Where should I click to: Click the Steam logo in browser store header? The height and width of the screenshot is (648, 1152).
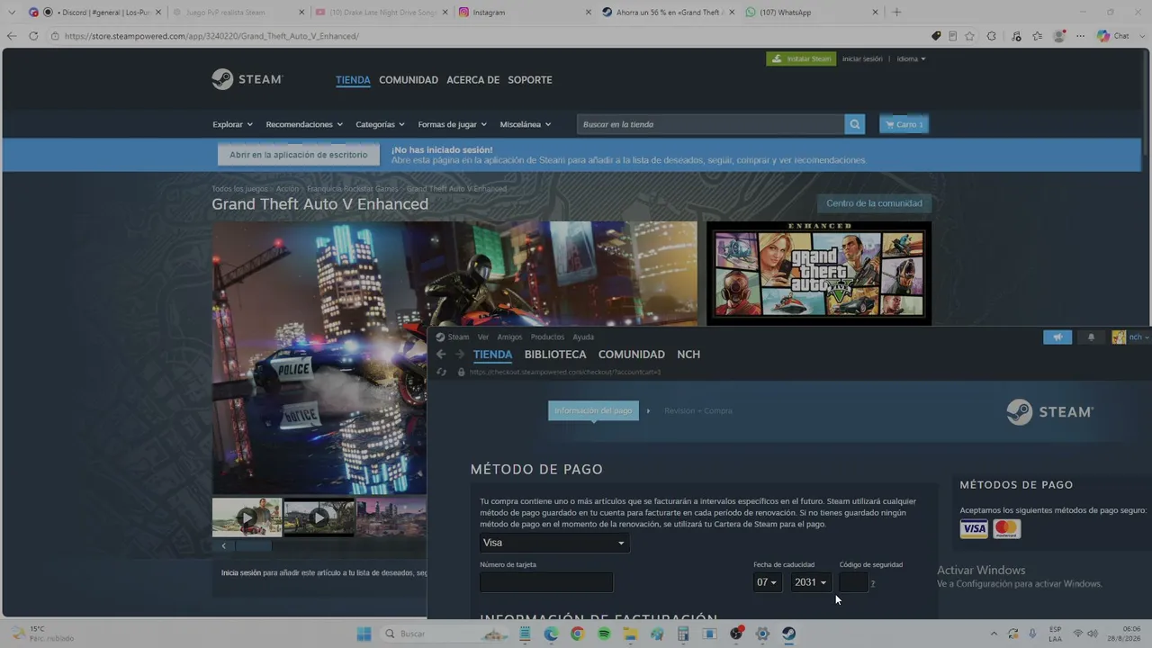(247, 79)
